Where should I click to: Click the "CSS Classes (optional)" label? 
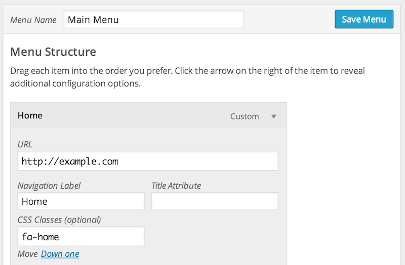59,219
